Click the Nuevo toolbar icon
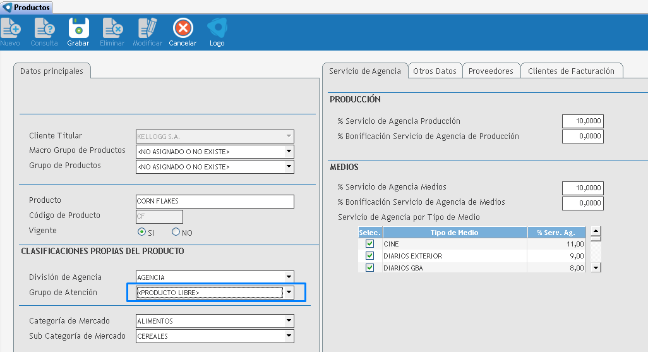Viewport: 648px width, 352px height. point(10,28)
